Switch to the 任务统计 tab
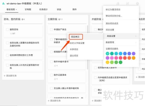 pyautogui.click(x=43, y=10)
